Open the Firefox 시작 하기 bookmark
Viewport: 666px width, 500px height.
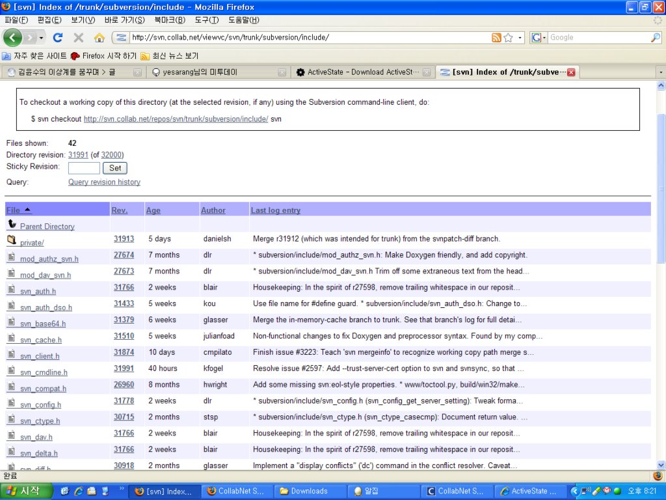point(103,56)
